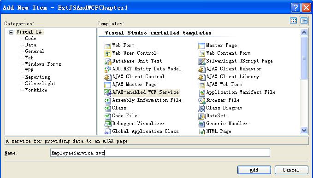The width and height of the screenshot is (313, 178).
Task: Select 'Assembly Information File' label
Action: coord(147,100)
